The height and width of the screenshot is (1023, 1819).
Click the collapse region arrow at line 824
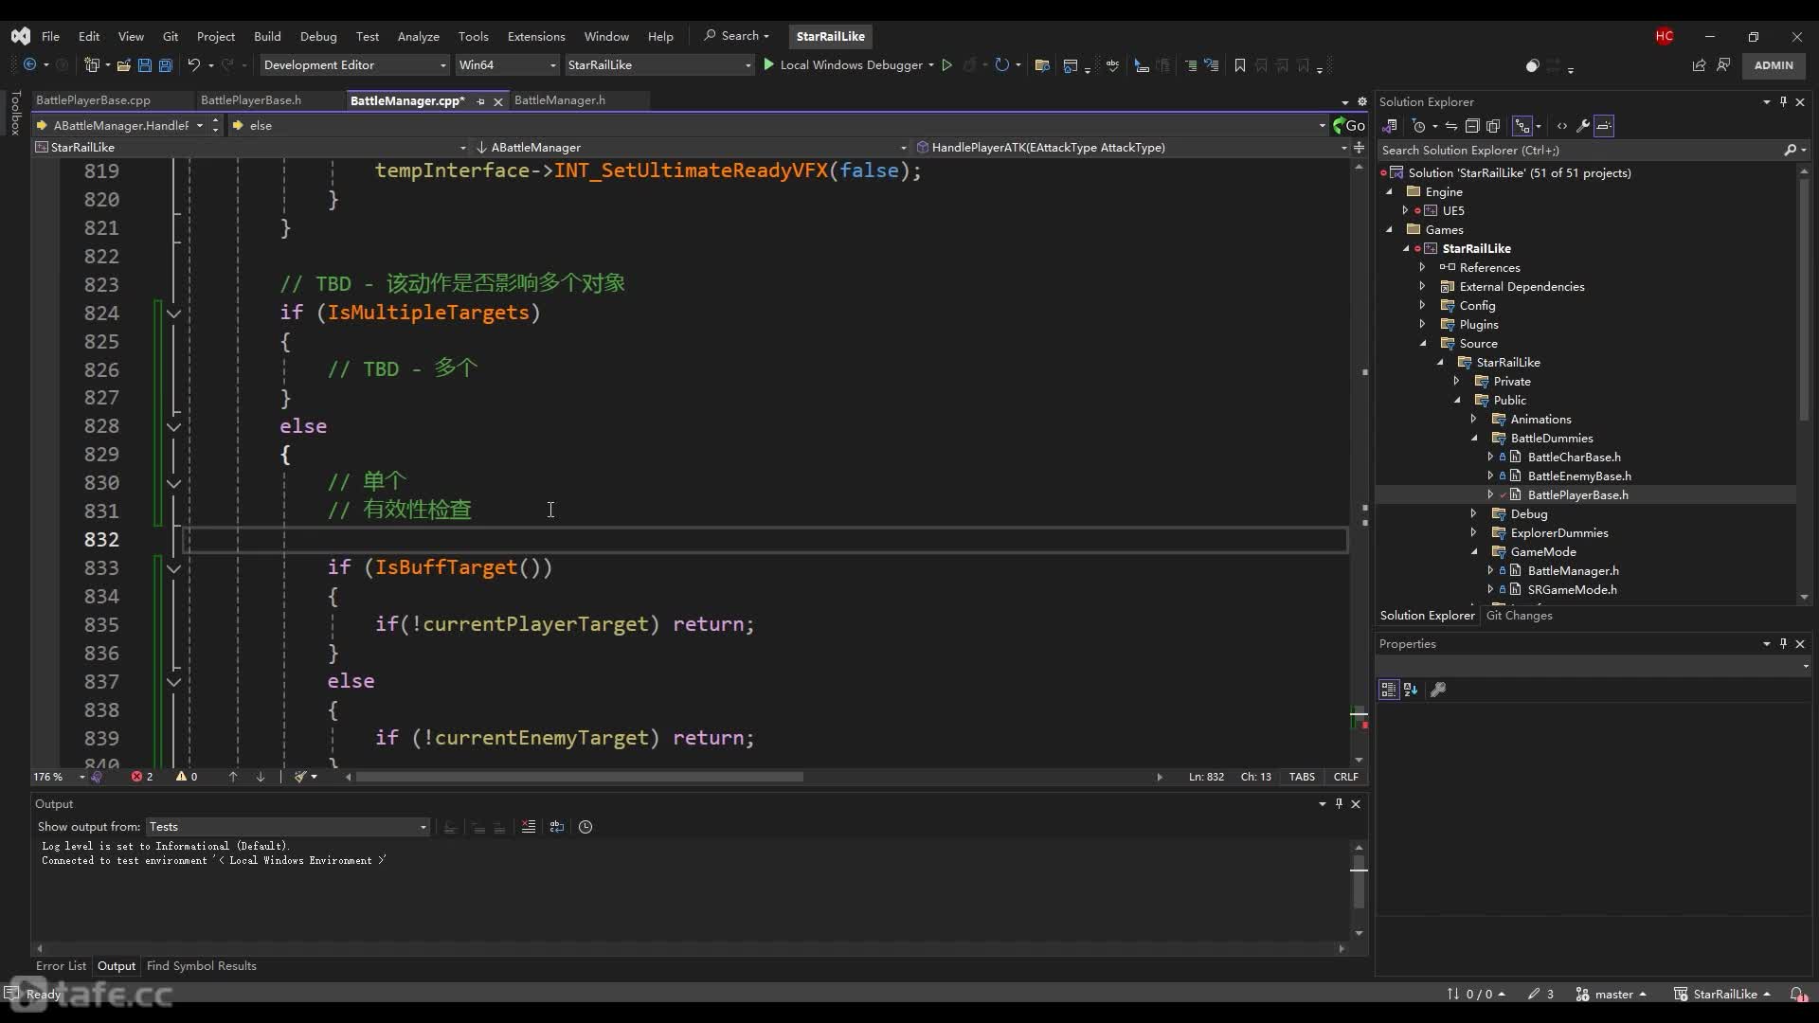(x=173, y=313)
